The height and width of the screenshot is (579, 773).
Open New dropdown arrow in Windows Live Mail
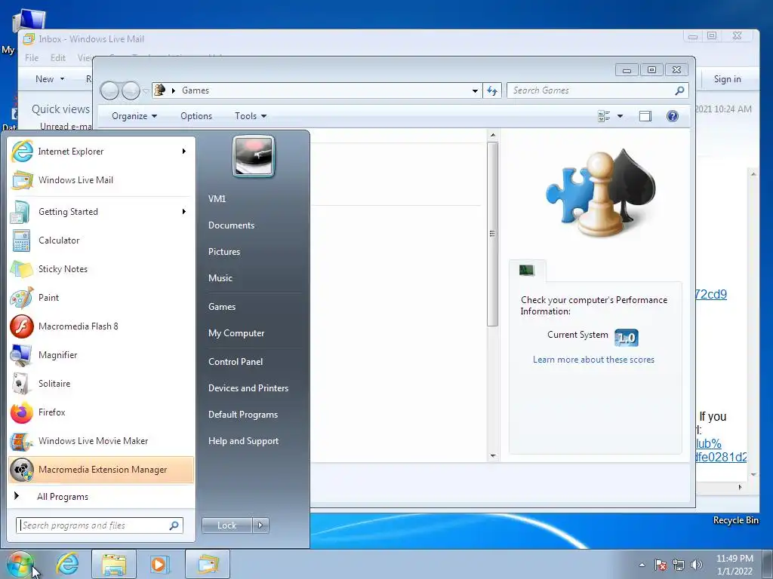tap(62, 78)
